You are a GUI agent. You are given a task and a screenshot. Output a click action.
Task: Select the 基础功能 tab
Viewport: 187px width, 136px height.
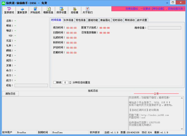(93, 20)
